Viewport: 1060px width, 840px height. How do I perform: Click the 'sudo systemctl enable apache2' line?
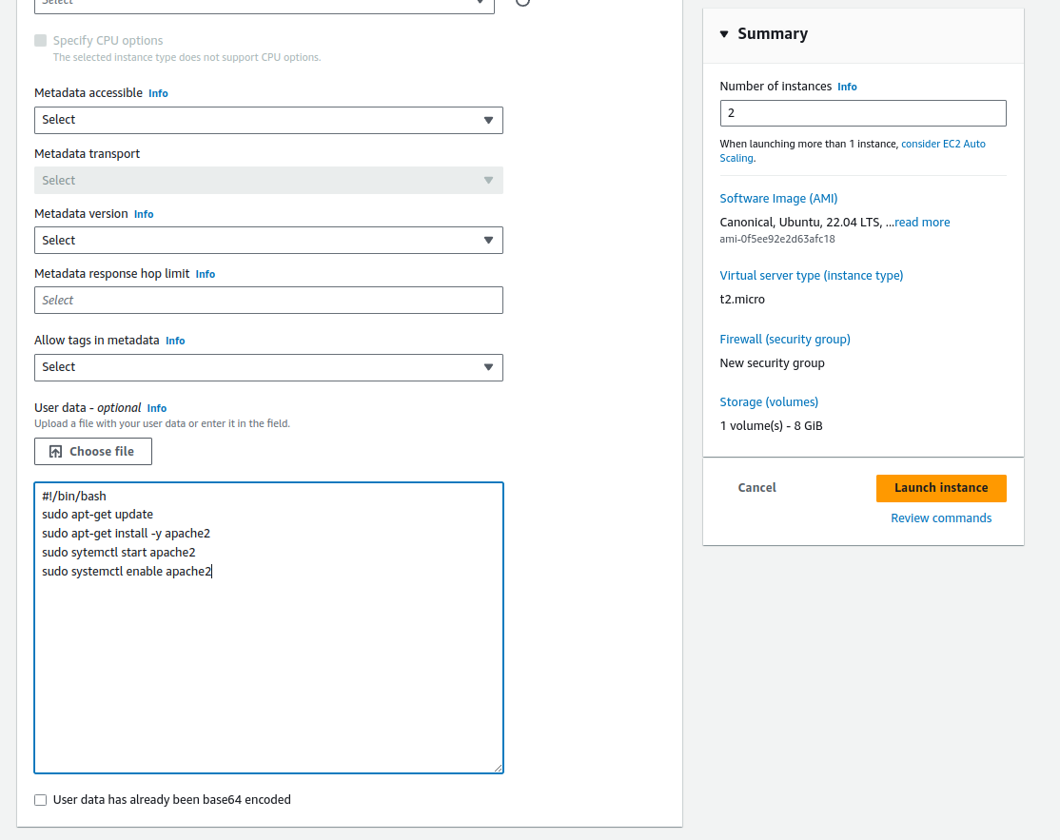pos(127,572)
